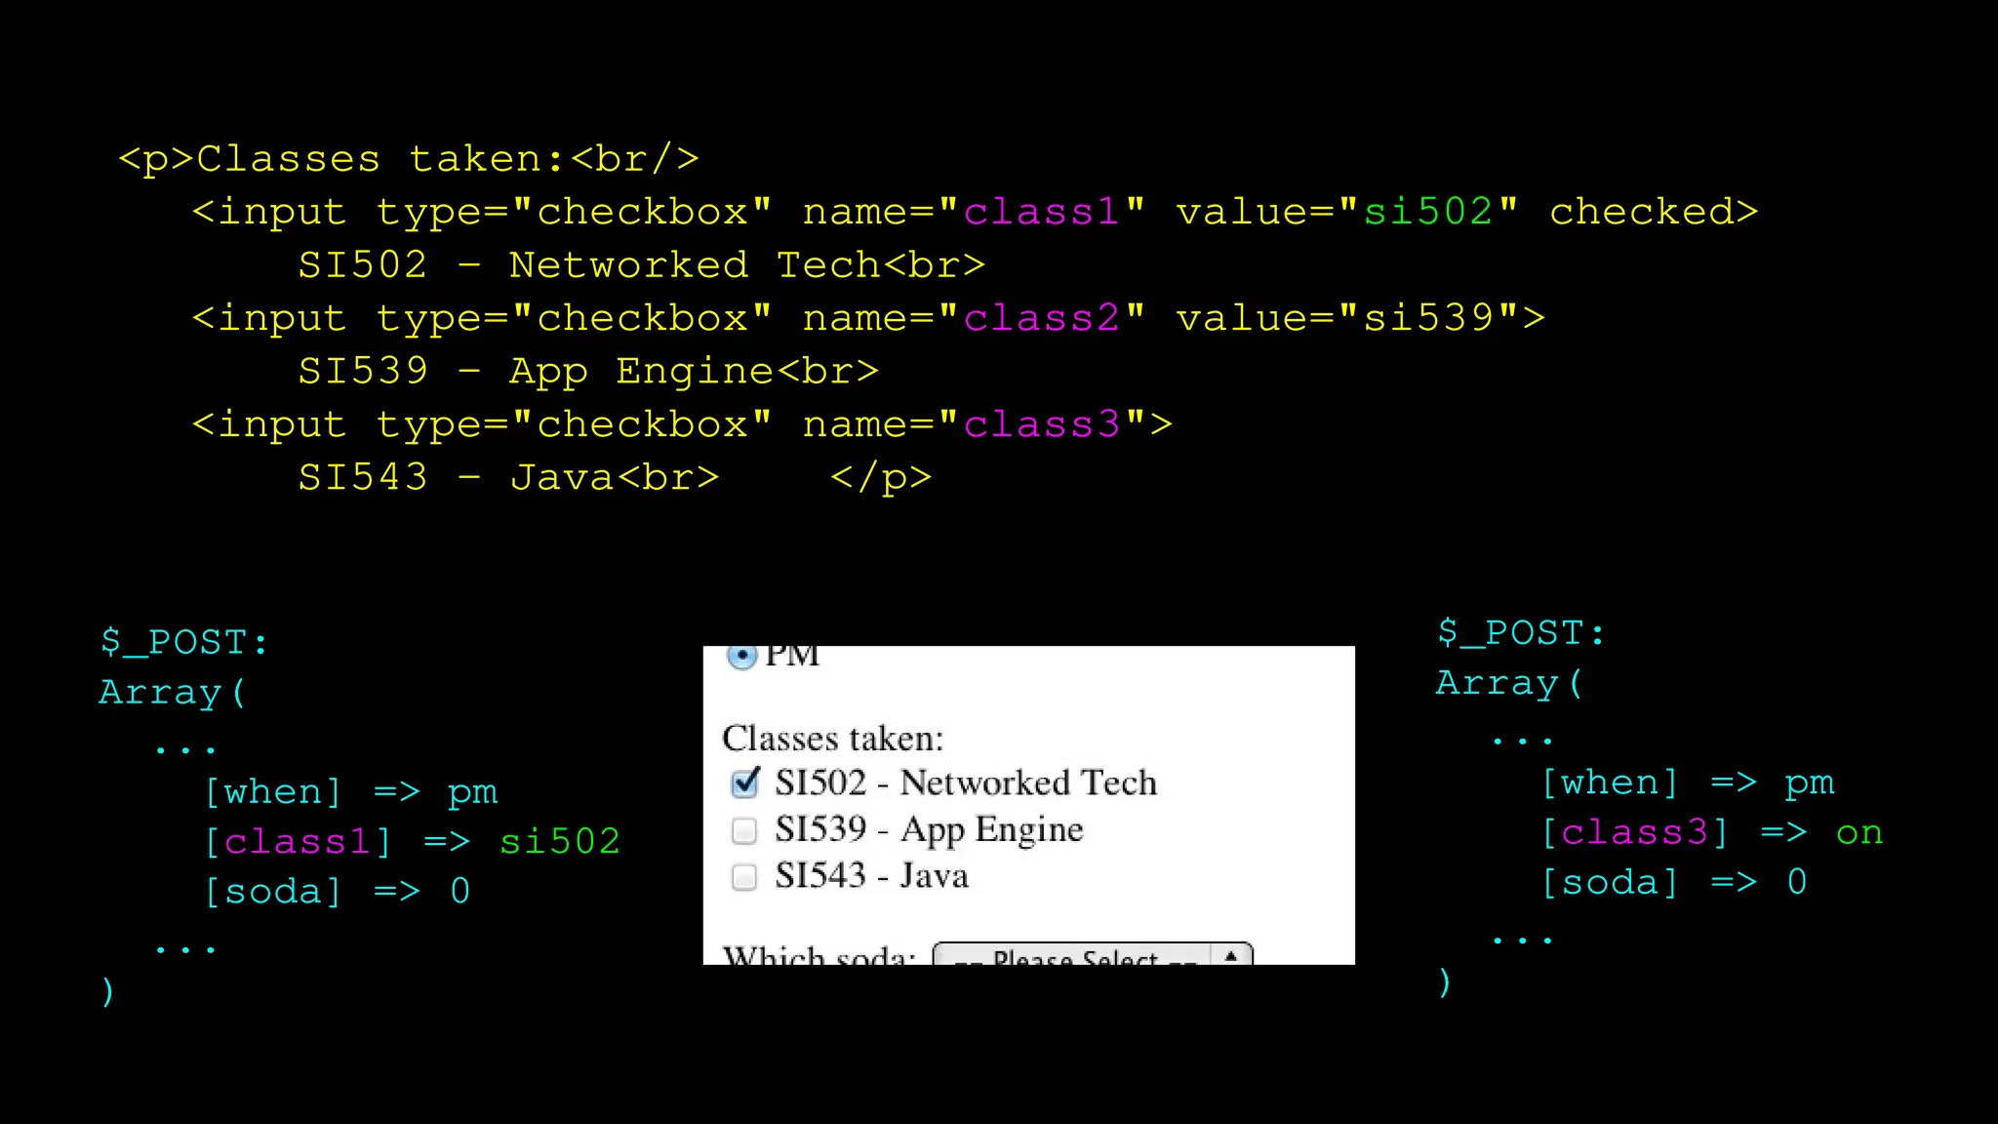Click '[class1] => si502' in left array
This screenshot has height=1124, width=1998.
point(412,842)
